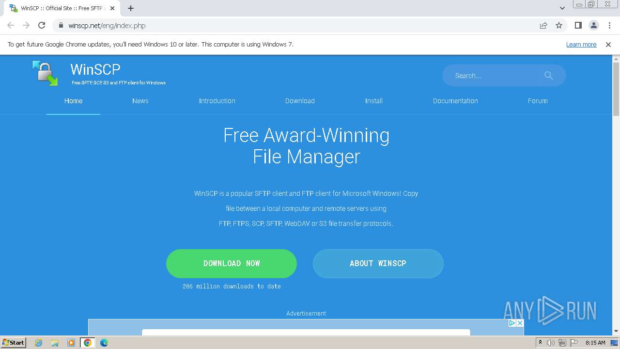The image size is (620, 349).
Task: Bookmark this tab with the star icon
Action: [559, 26]
